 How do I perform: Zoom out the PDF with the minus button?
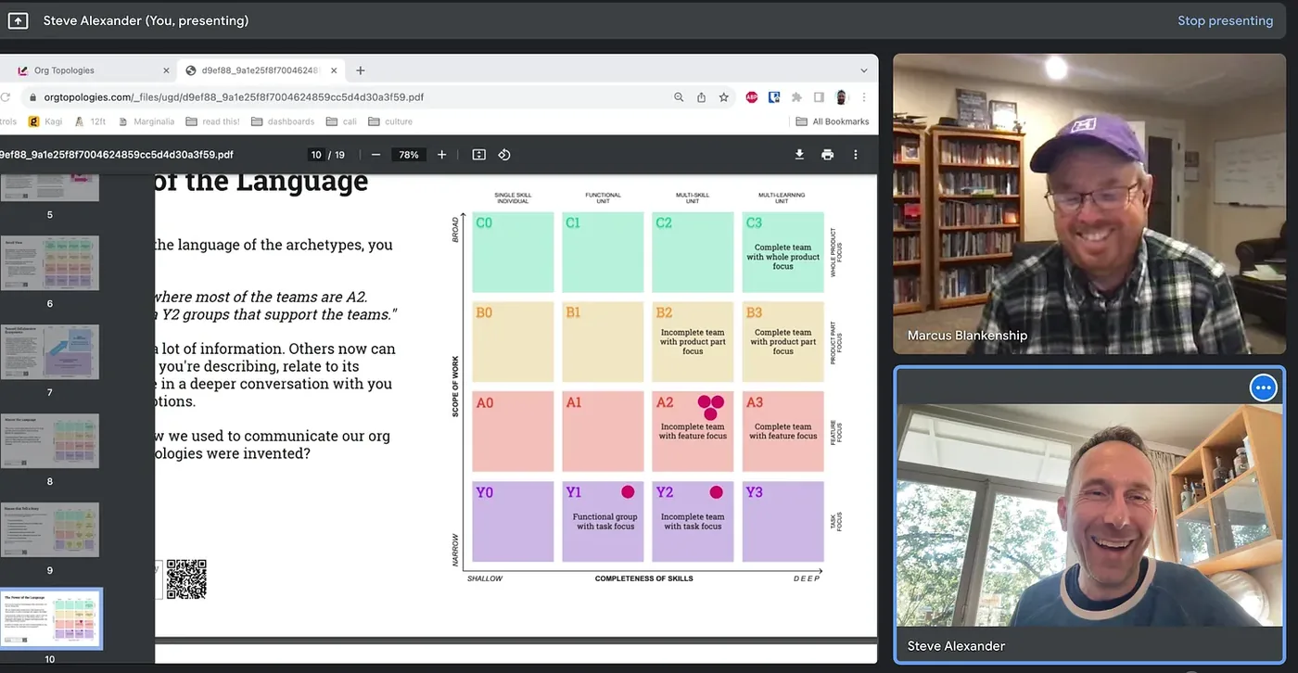[375, 155]
